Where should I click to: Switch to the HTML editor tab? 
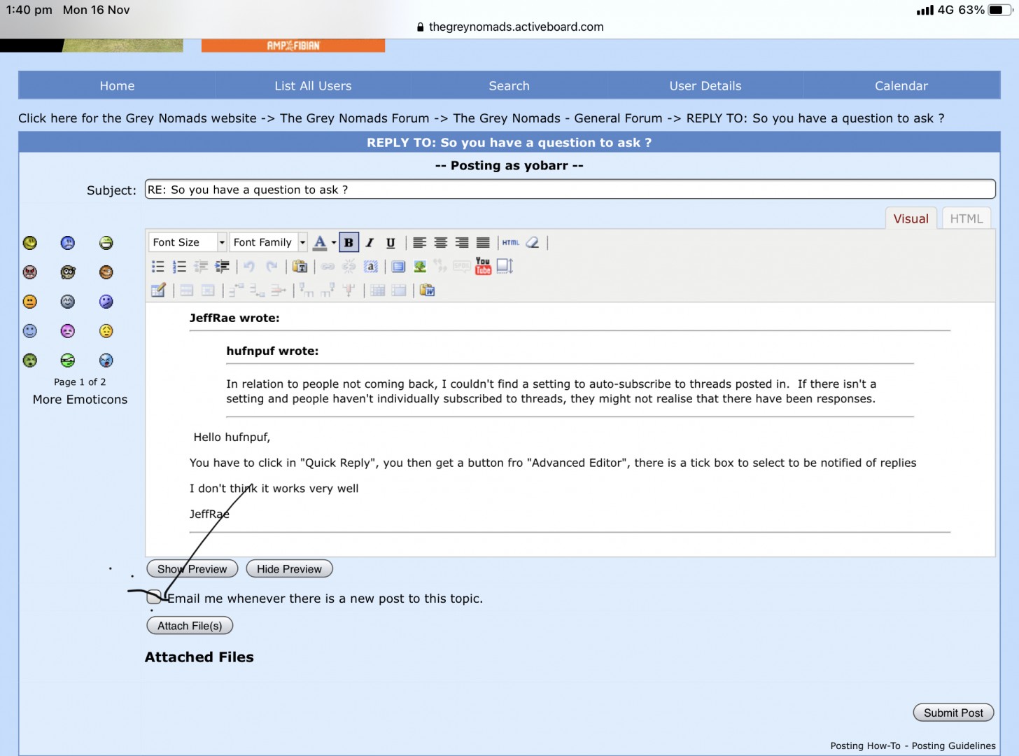966,218
